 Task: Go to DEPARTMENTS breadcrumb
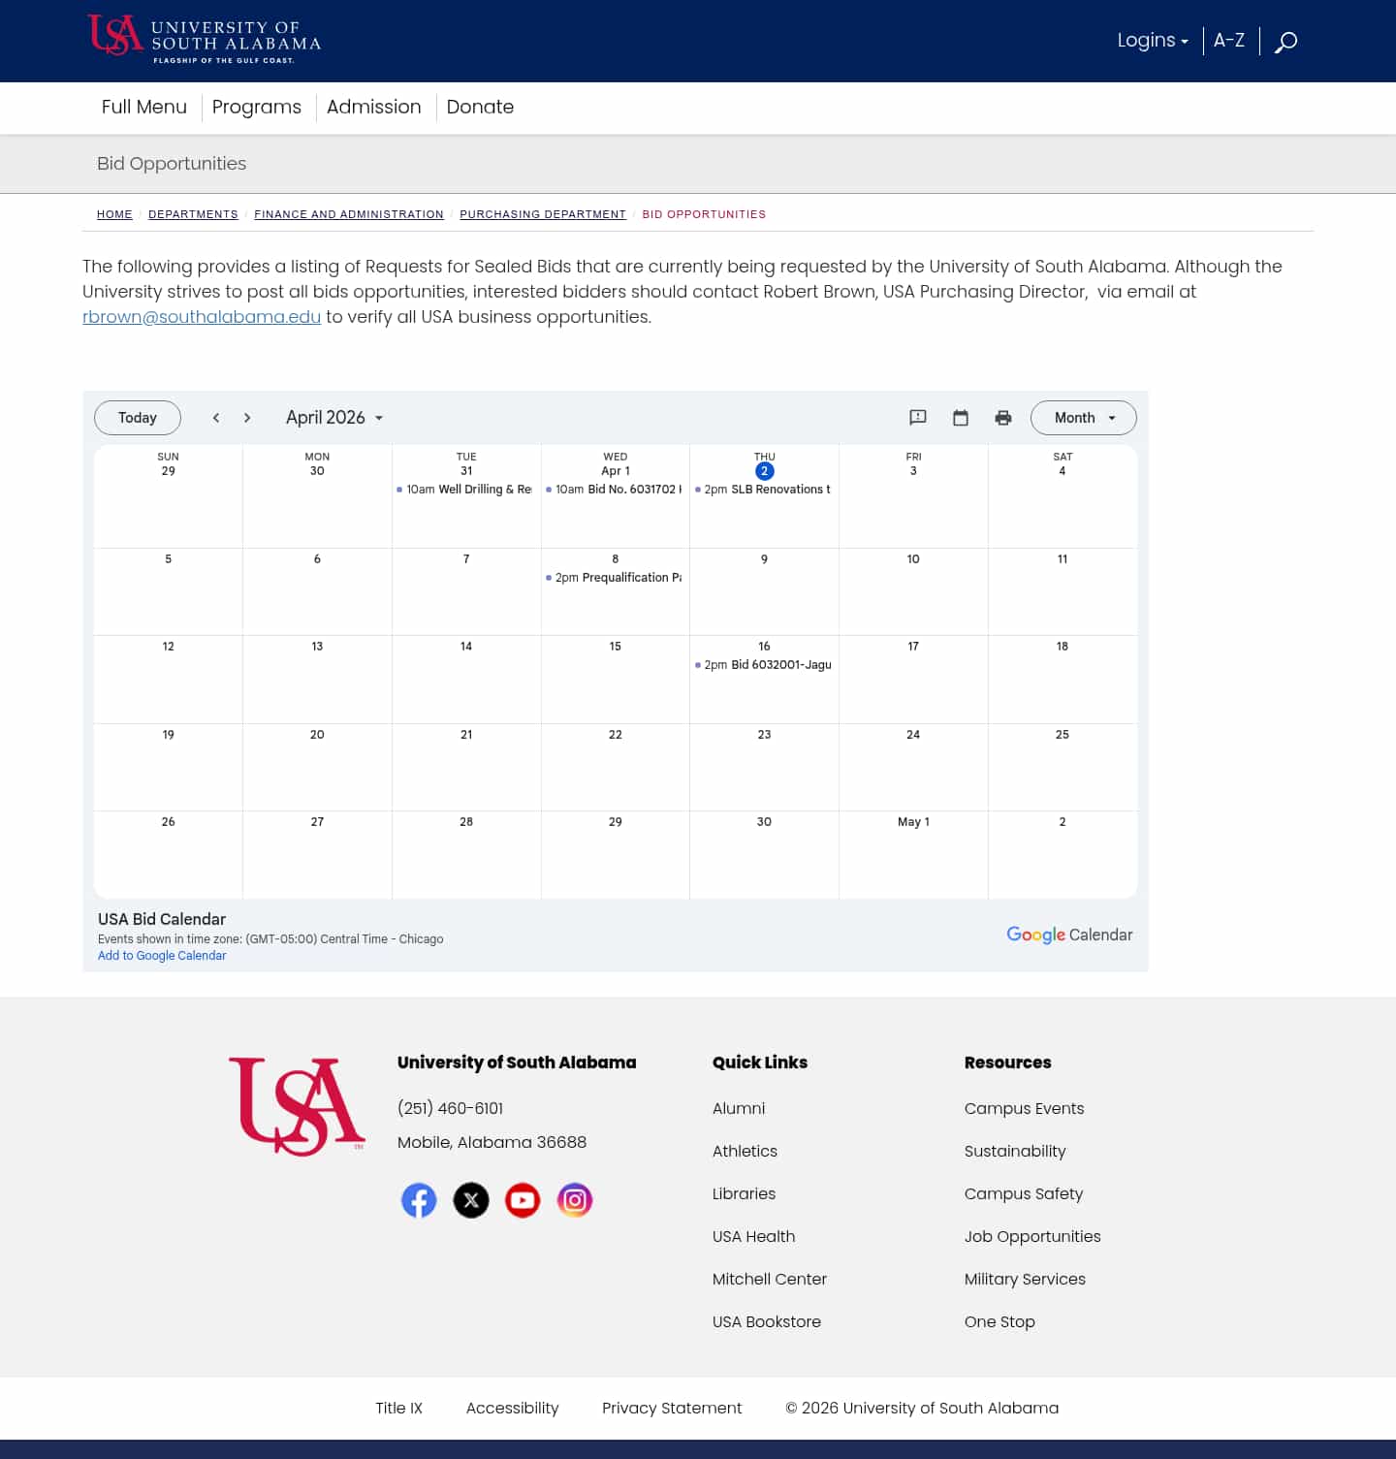193,214
